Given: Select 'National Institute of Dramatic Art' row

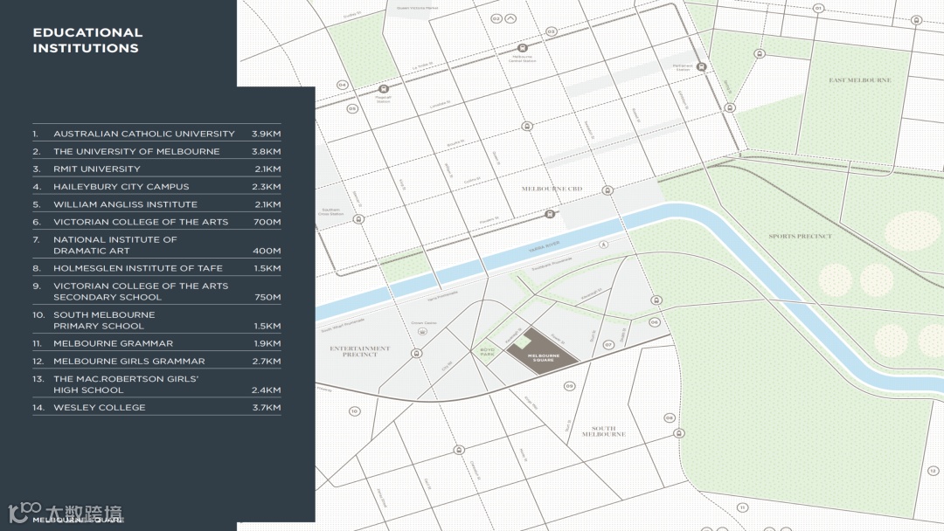Looking at the screenshot, I should coord(156,245).
